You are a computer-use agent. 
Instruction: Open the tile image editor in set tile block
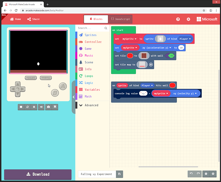(144, 56)
